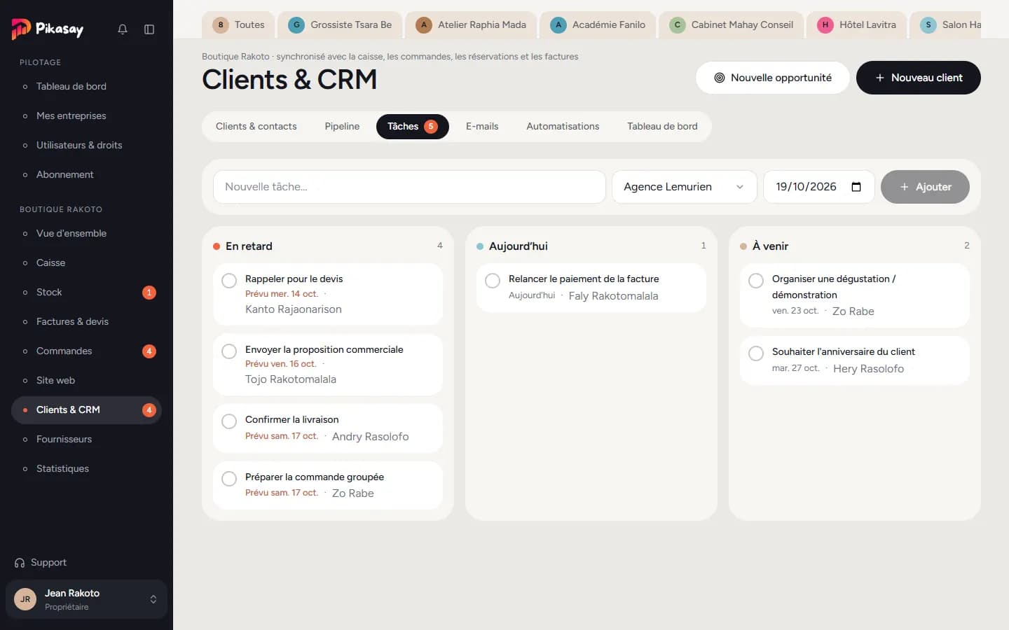1009x630 pixels.
Task: Click the Tâches count badge
Action: 431,127
